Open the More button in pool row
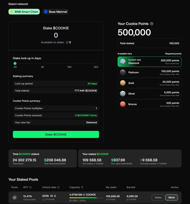The height and width of the screenshot is (204, 190). (172, 197)
